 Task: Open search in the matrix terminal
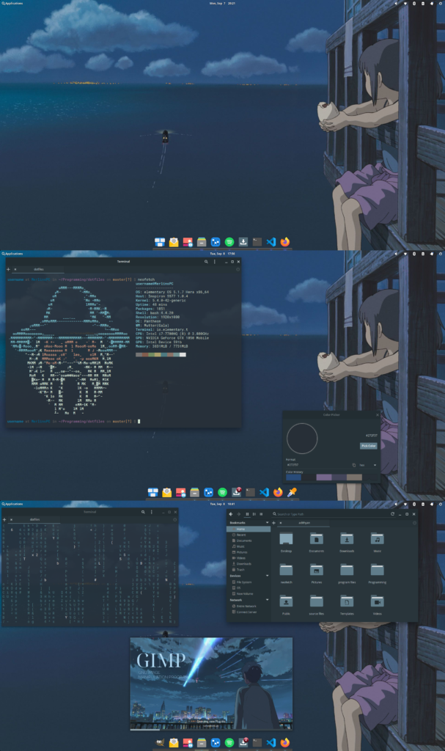coord(143,512)
